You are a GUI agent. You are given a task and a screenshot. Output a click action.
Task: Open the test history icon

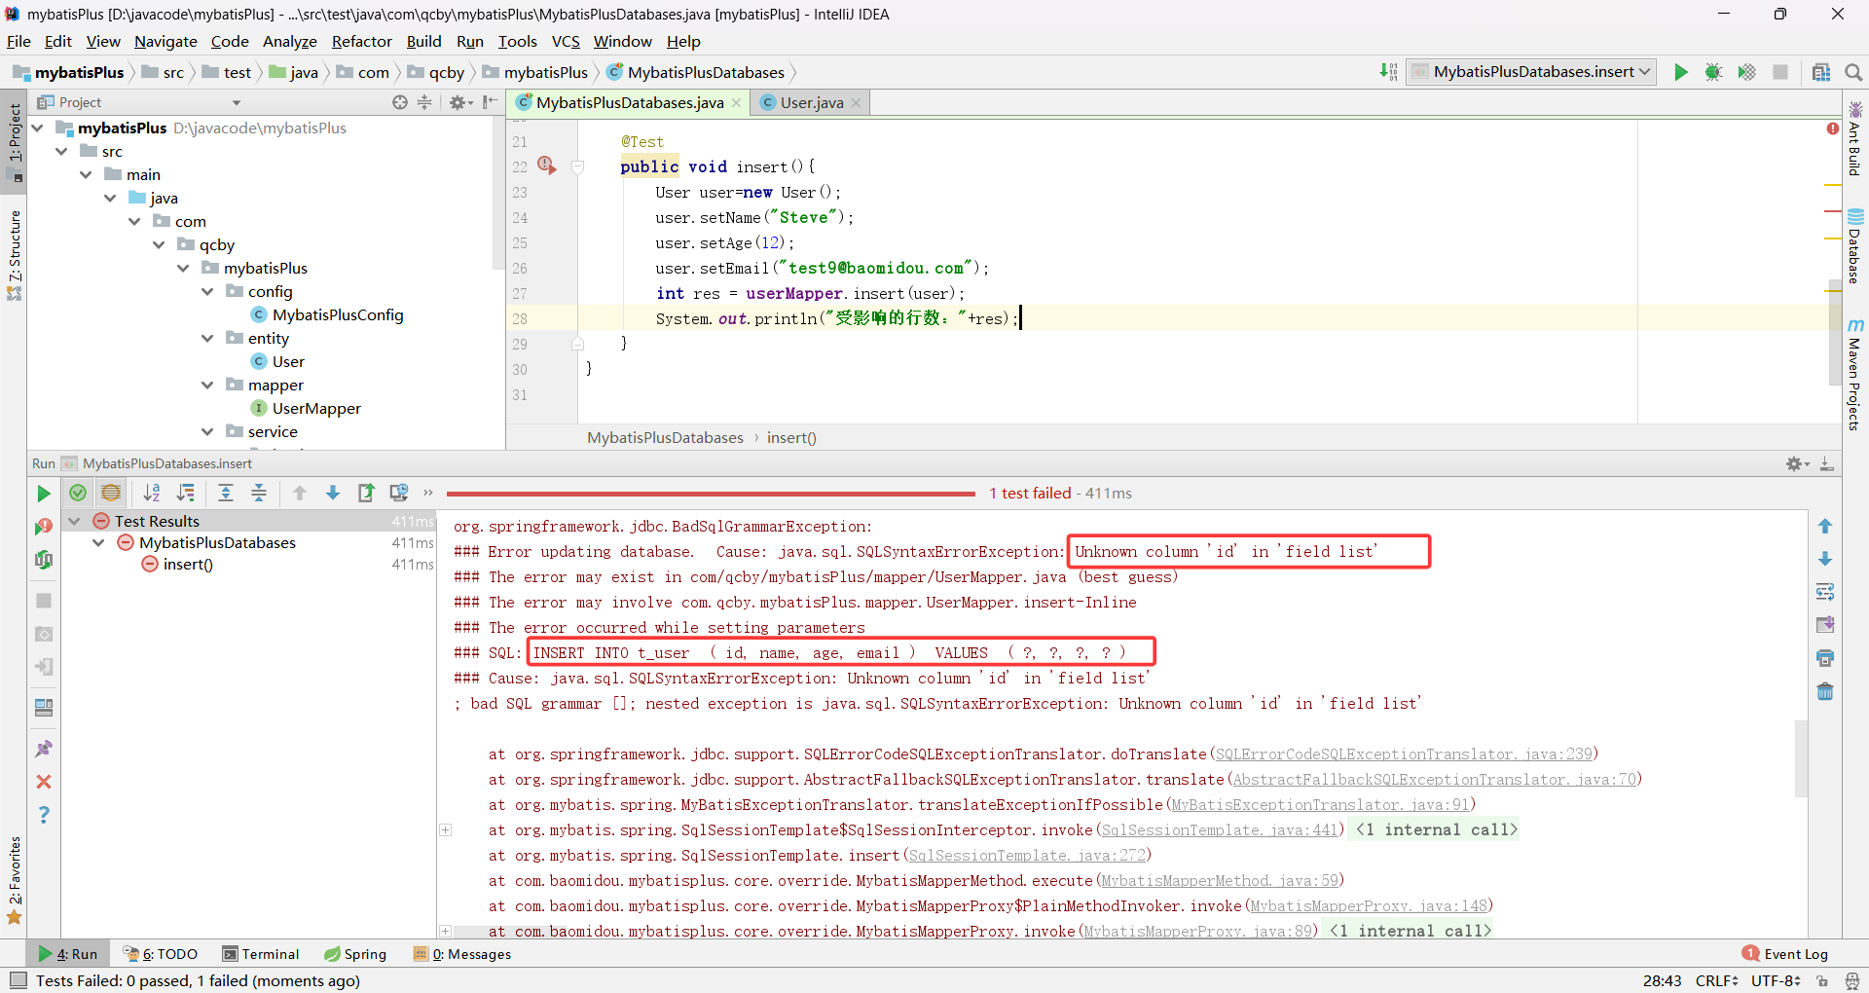[x=399, y=493]
